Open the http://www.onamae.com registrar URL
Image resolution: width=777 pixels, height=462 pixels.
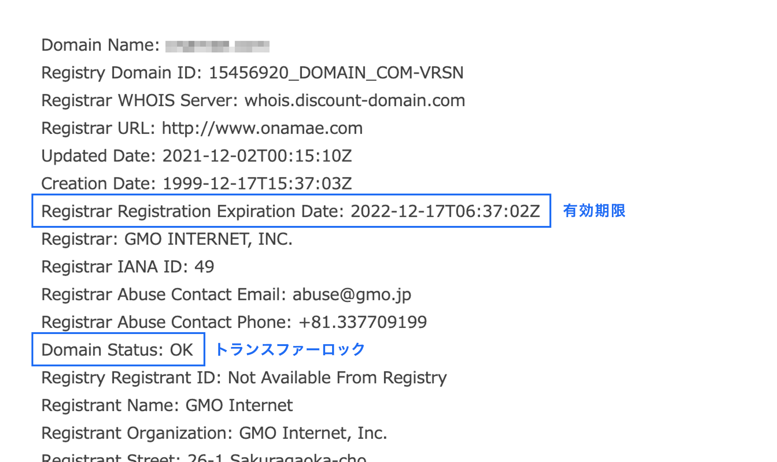[262, 128]
